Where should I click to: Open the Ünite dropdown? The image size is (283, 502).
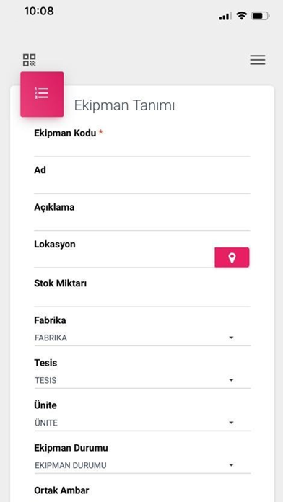click(x=142, y=423)
